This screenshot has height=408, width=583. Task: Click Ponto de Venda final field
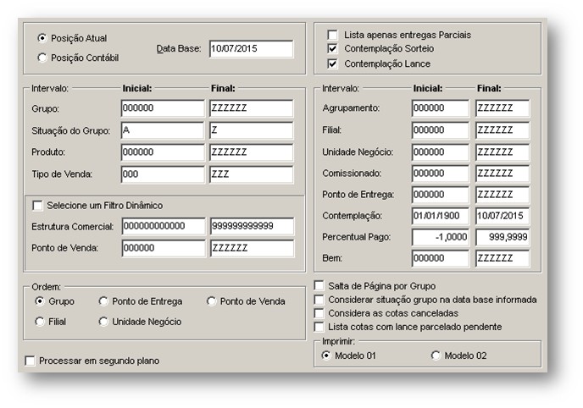[x=252, y=248]
